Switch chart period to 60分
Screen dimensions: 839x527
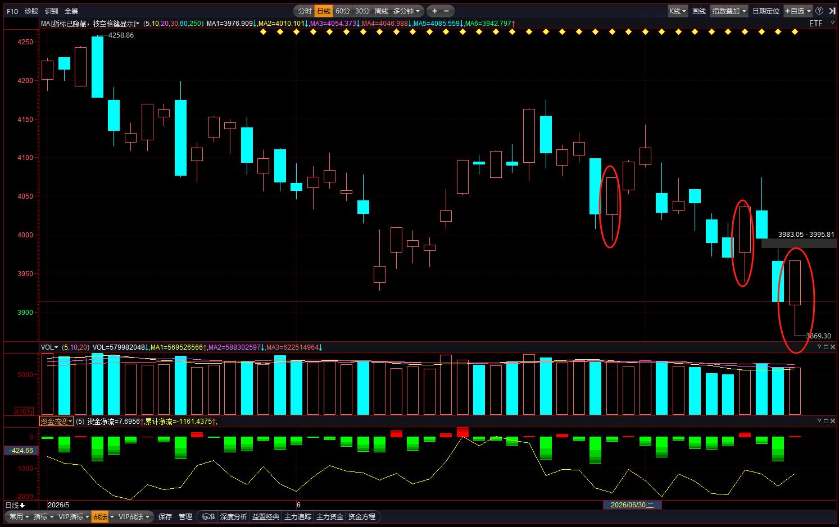(343, 11)
